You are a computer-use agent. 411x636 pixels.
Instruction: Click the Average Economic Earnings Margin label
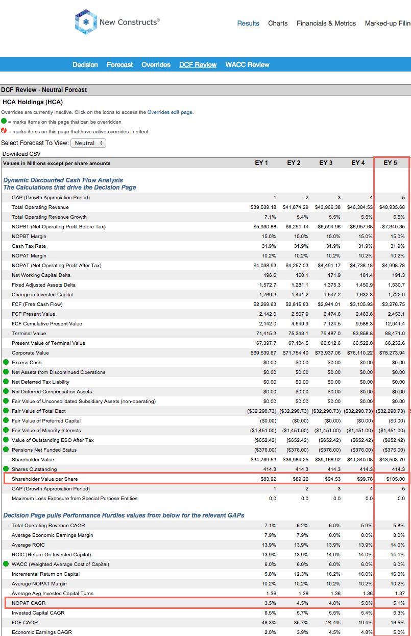(53, 535)
